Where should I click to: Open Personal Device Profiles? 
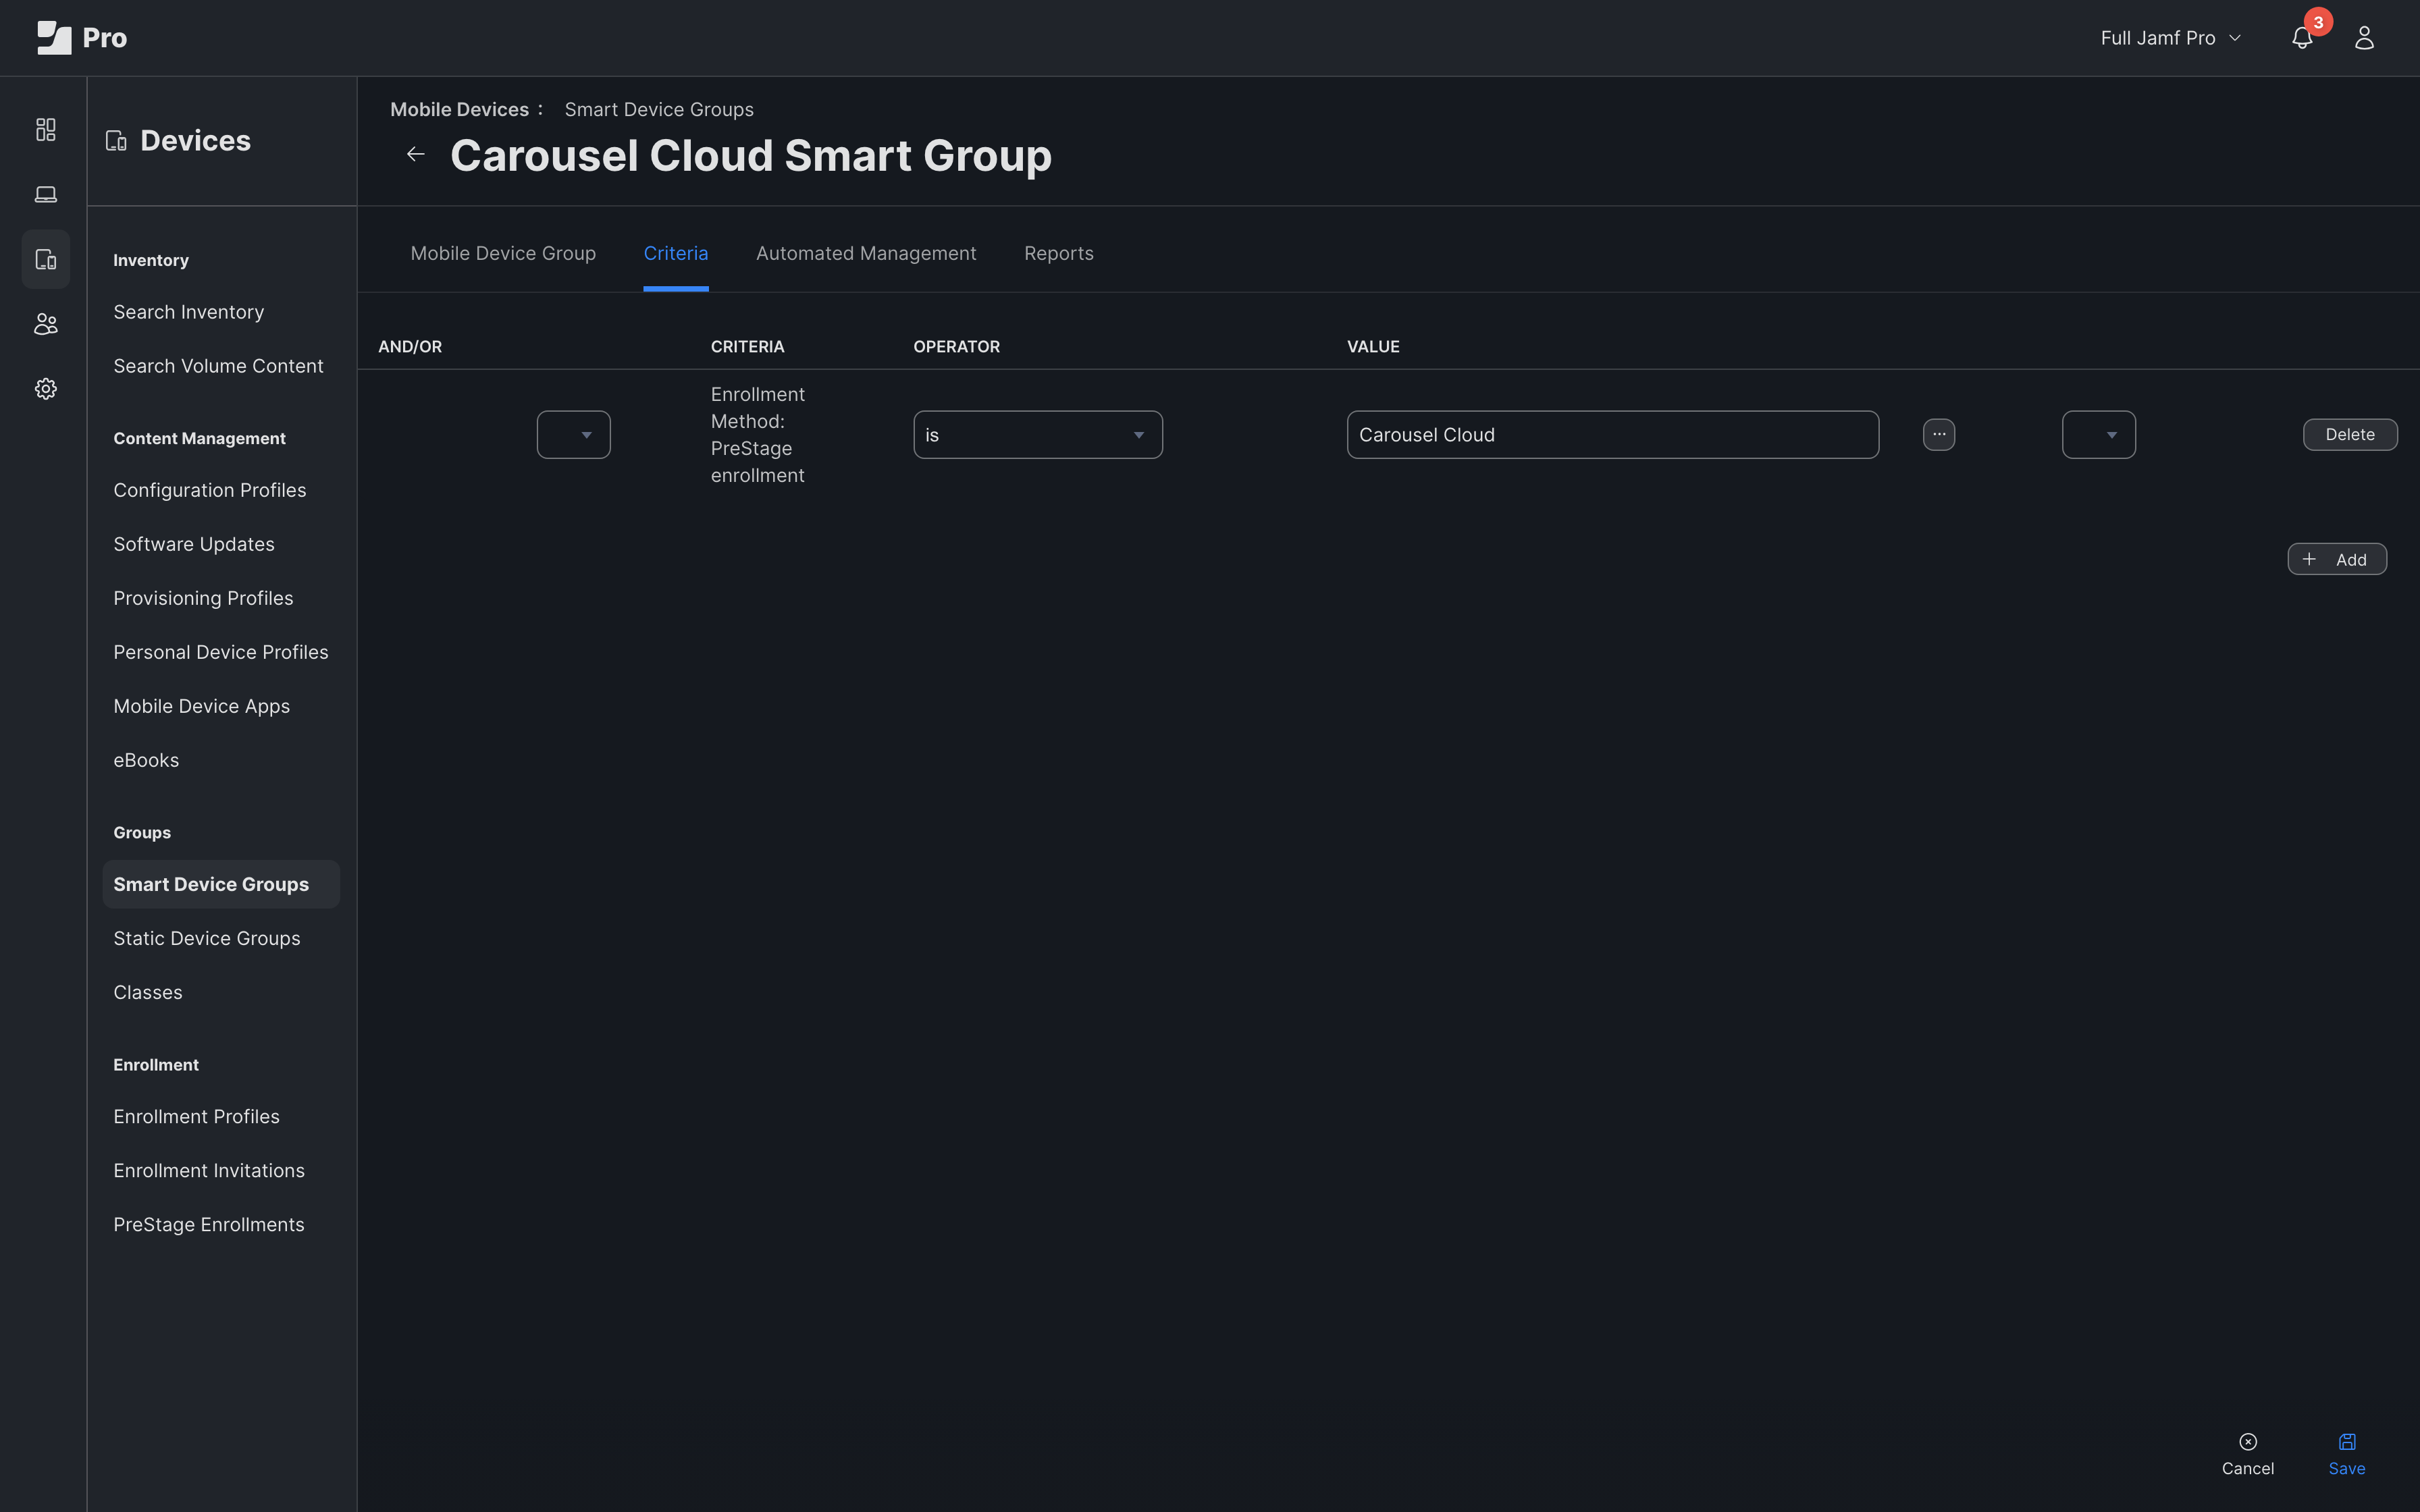point(221,652)
